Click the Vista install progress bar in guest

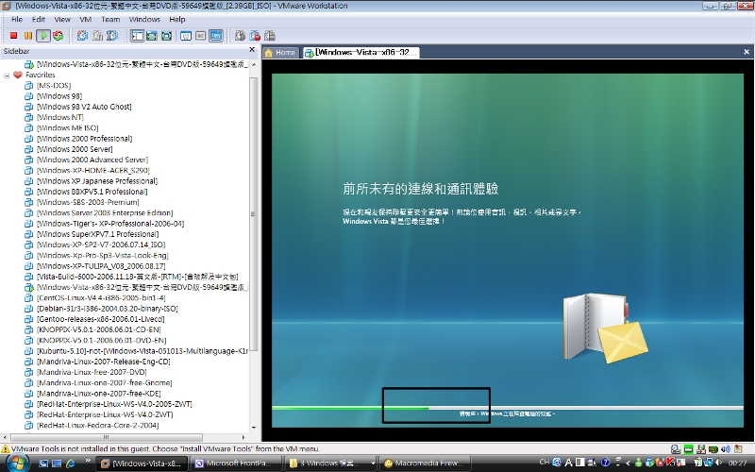[508, 408]
